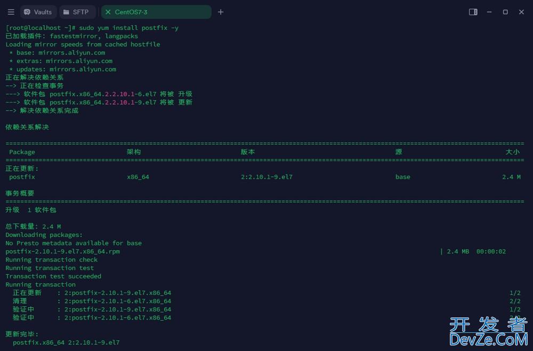Click the 'base: mirrors.aliyun.com' line
This screenshot has width=533, height=351.
click(57, 53)
